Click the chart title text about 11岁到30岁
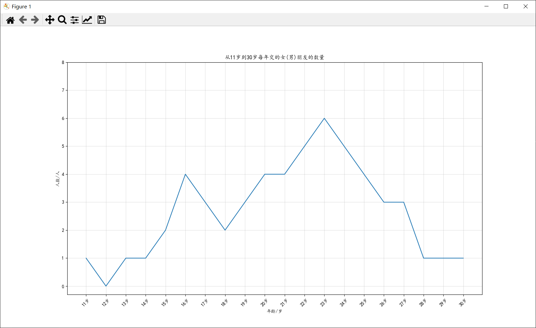536x328 pixels. click(274, 57)
